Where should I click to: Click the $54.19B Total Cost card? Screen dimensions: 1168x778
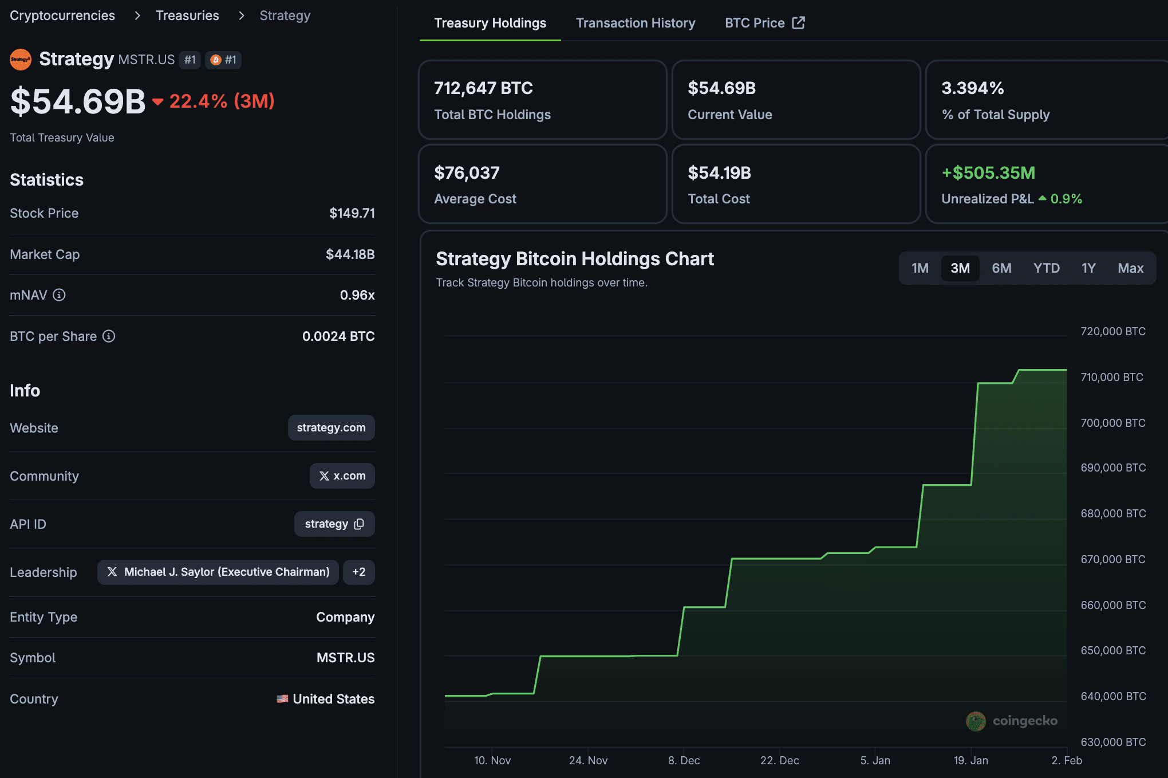tap(796, 184)
